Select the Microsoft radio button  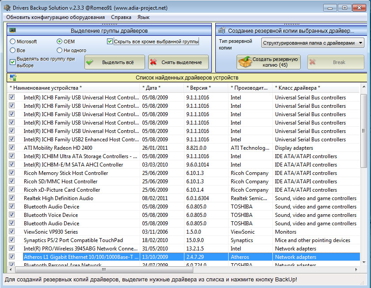[x=12, y=42]
